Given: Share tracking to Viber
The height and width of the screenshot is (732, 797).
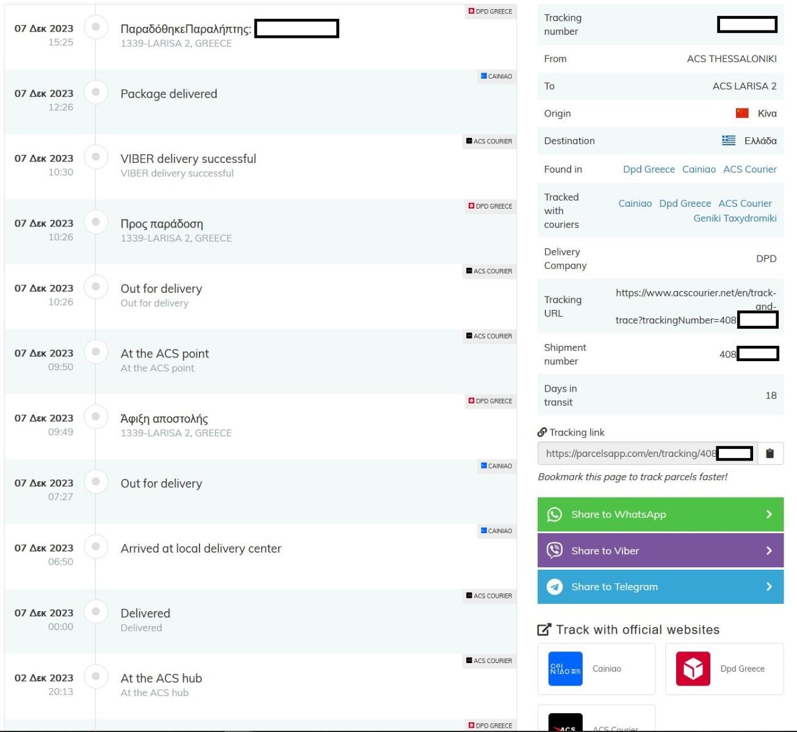Looking at the screenshot, I should (x=660, y=550).
